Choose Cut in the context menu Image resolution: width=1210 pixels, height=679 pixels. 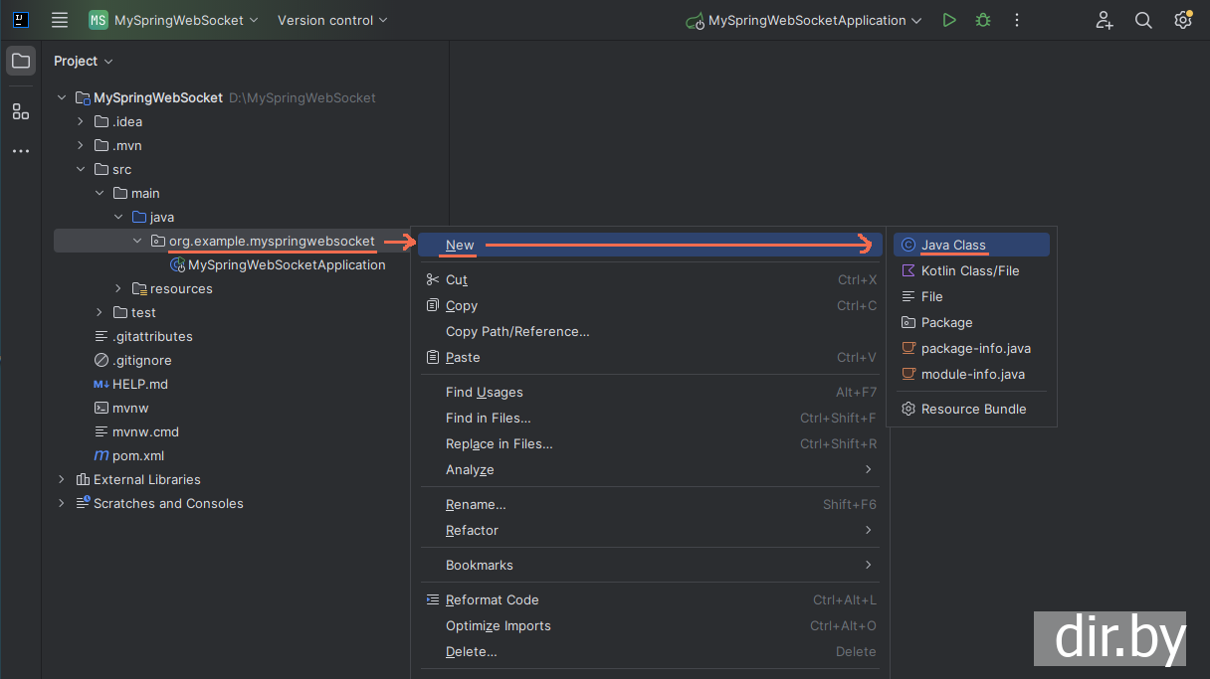650,279
